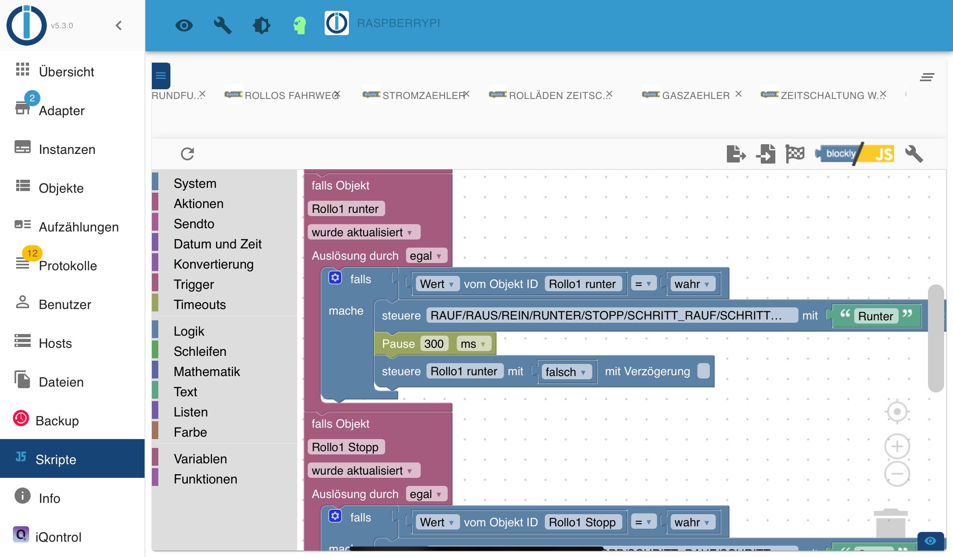This screenshot has width=953, height=557.
Task: Open the Trigger block category
Action: (194, 284)
